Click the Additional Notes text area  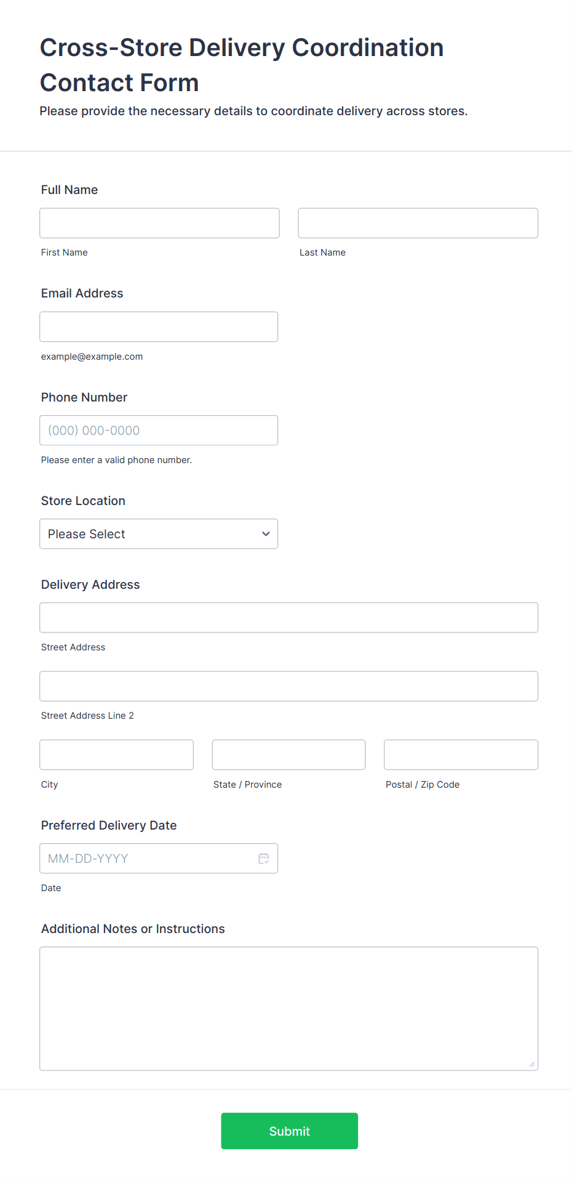[288, 1008]
